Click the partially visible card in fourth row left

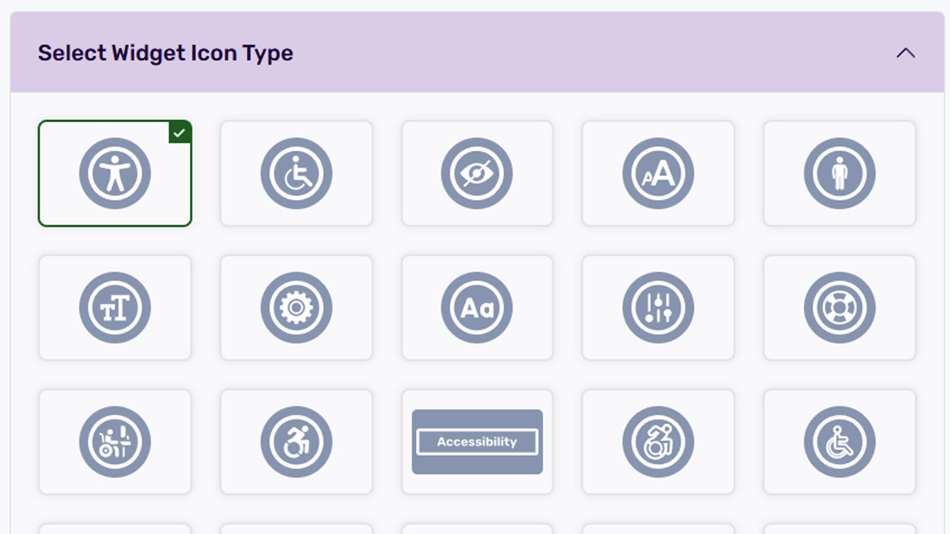point(115,529)
